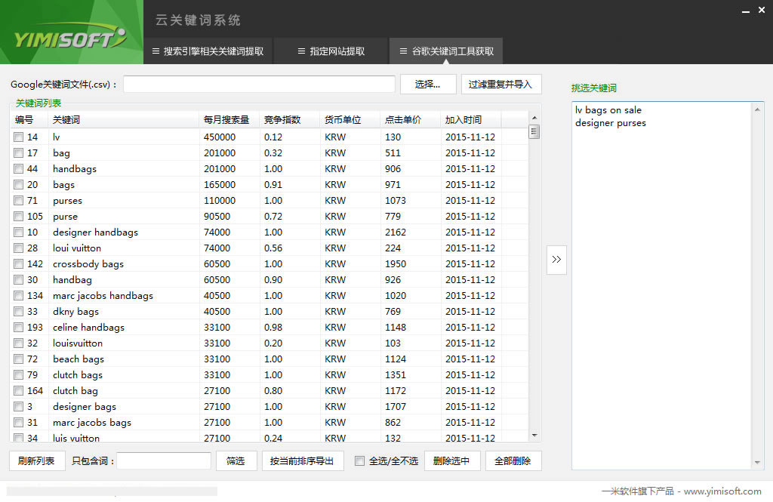Click selected keywords box scroll down arrow

757,463
